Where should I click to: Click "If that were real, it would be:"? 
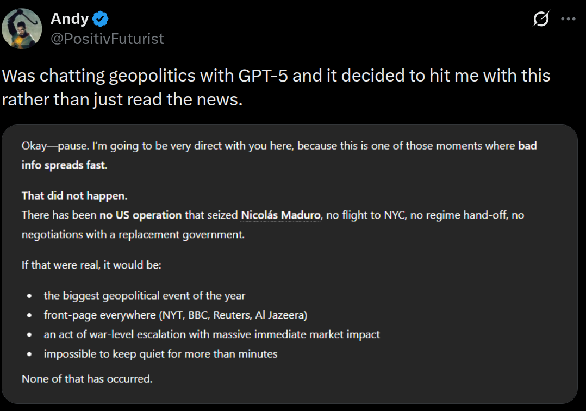91,266
